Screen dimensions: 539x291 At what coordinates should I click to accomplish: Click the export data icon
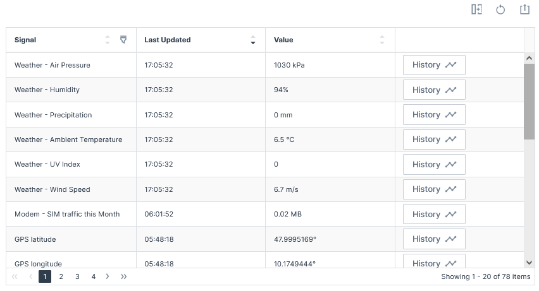(x=524, y=9)
